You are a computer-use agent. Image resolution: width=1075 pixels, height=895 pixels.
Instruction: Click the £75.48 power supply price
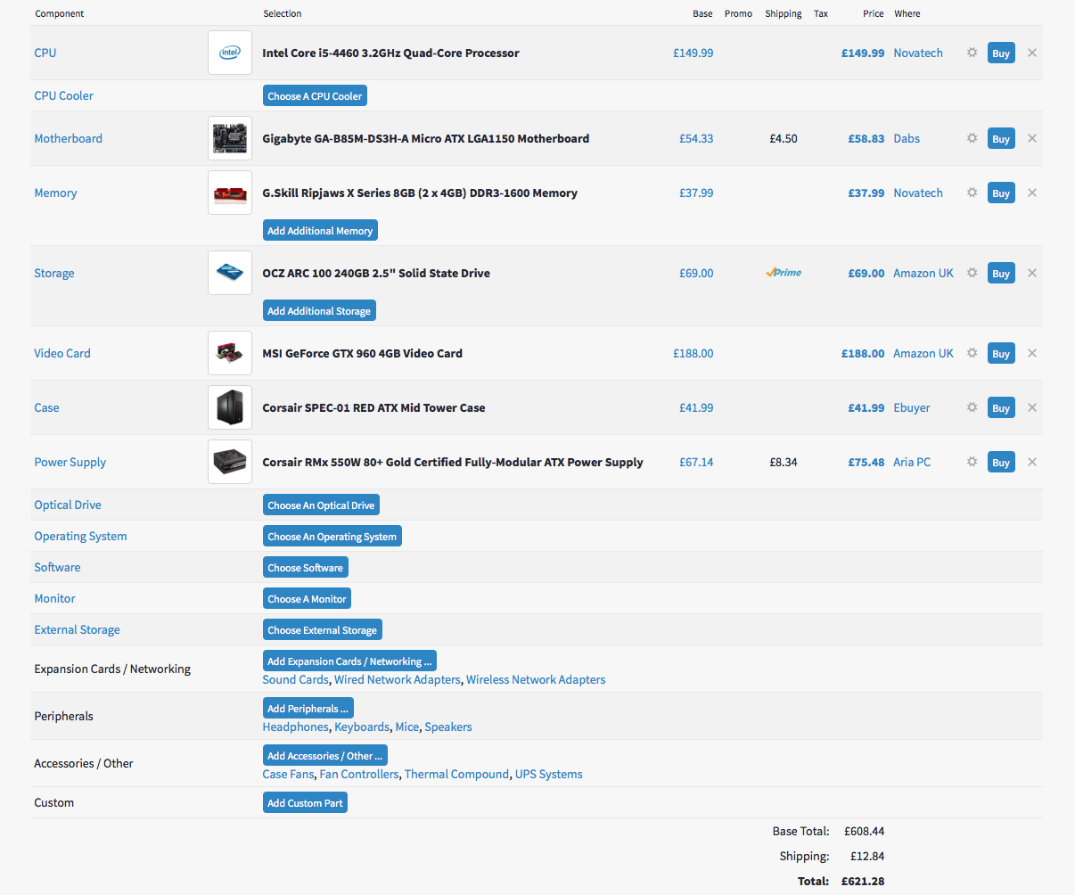click(x=866, y=462)
